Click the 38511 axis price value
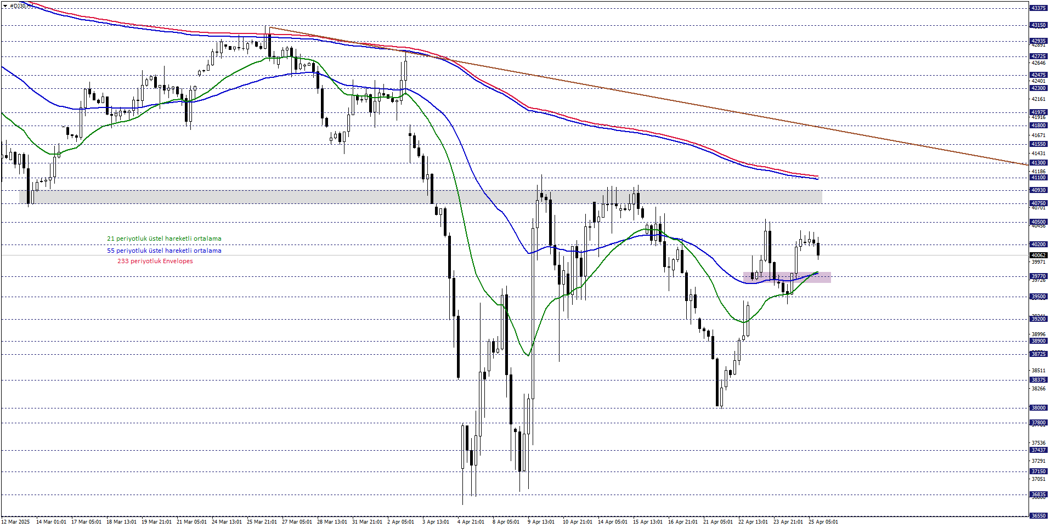Screen dimensions: 1051x528 tap(1039, 371)
